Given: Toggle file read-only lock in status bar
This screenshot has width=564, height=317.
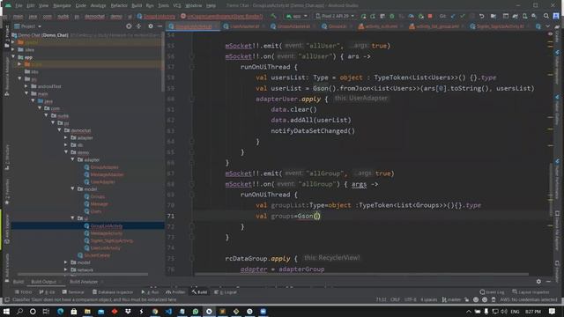Looking at the screenshot, I should pyautogui.click(x=466, y=299).
